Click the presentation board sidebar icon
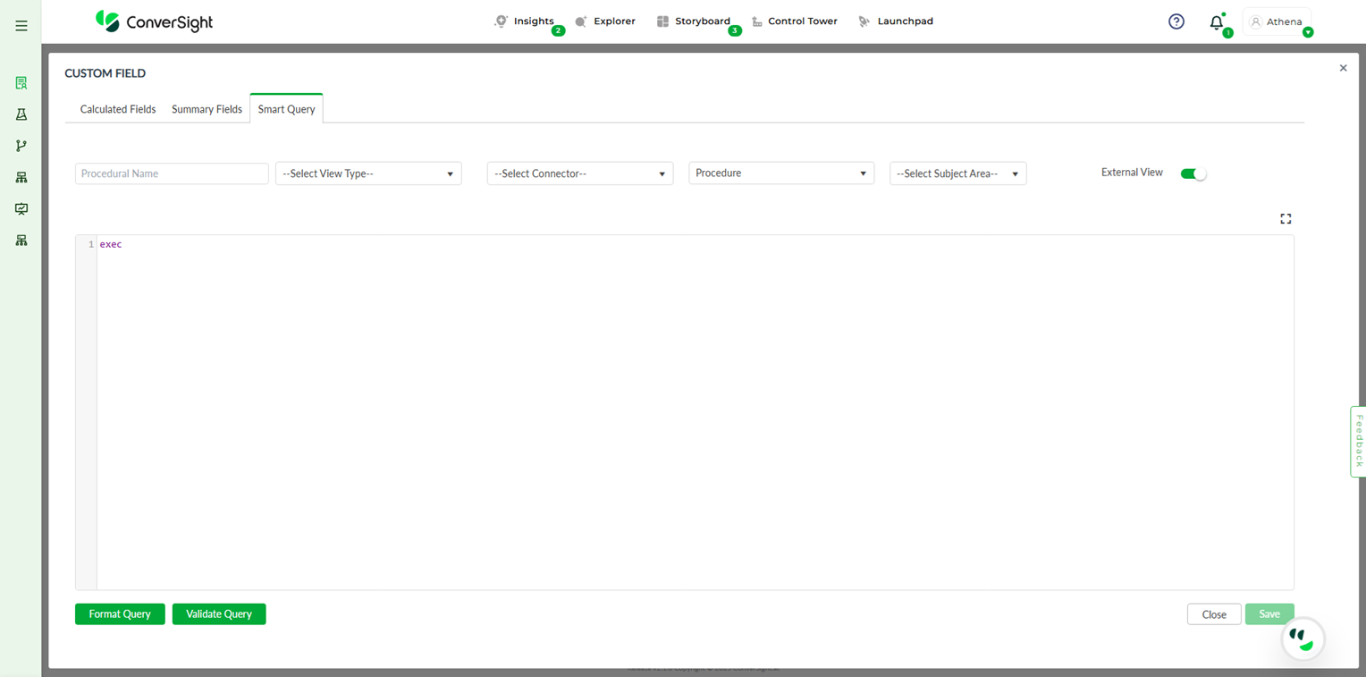The height and width of the screenshot is (677, 1366). pos(21,209)
